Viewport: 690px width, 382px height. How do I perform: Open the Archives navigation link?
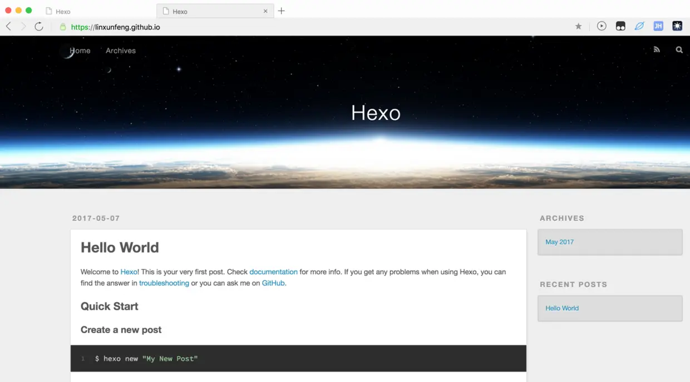click(x=121, y=51)
